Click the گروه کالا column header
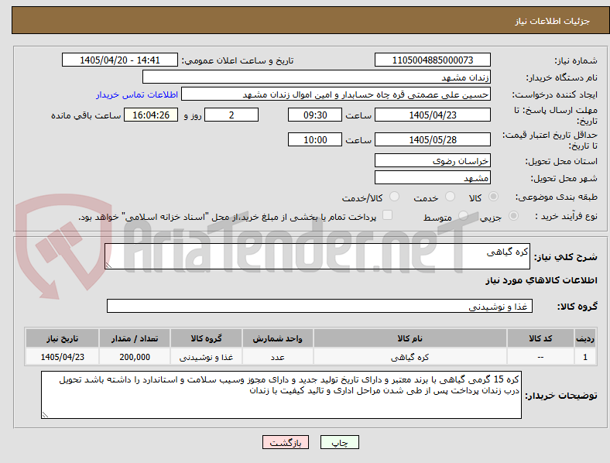This screenshot has width=610, height=463. click(206, 338)
